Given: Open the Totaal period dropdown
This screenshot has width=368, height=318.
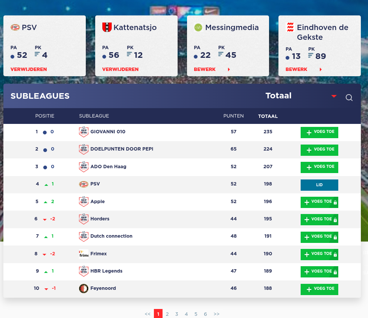Looking at the screenshot, I should [301, 96].
